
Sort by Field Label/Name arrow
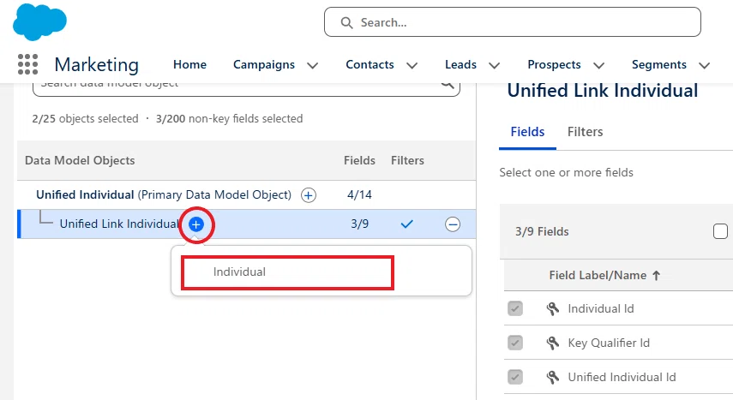[x=657, y=275]
